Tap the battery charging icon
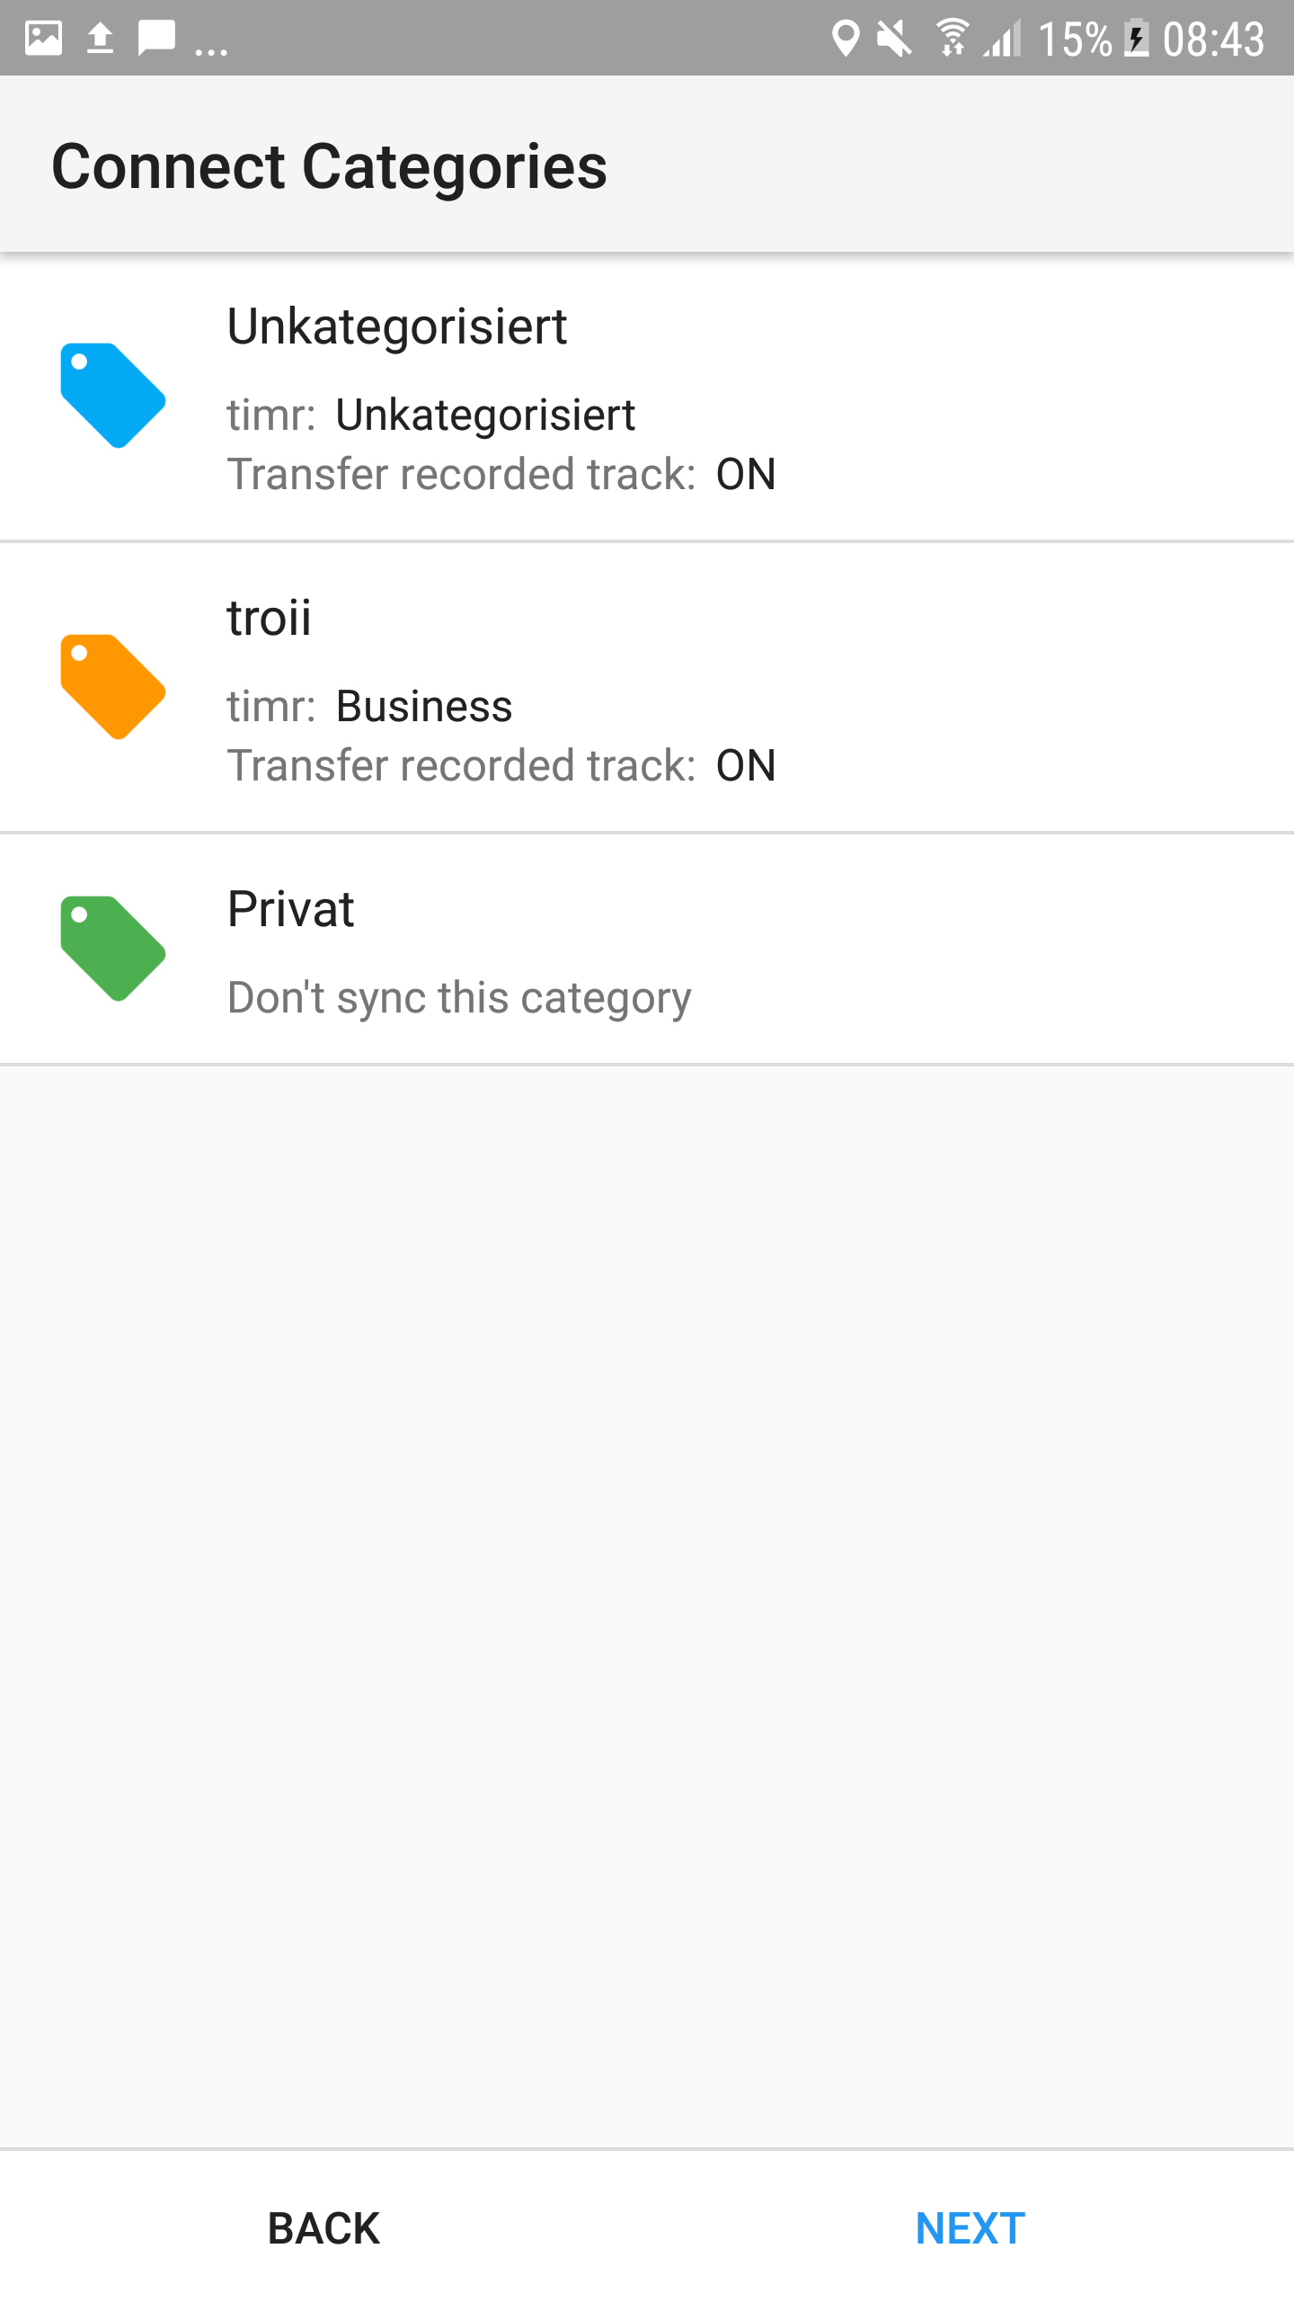The image size is (1294, 2302). [1137, 39]
